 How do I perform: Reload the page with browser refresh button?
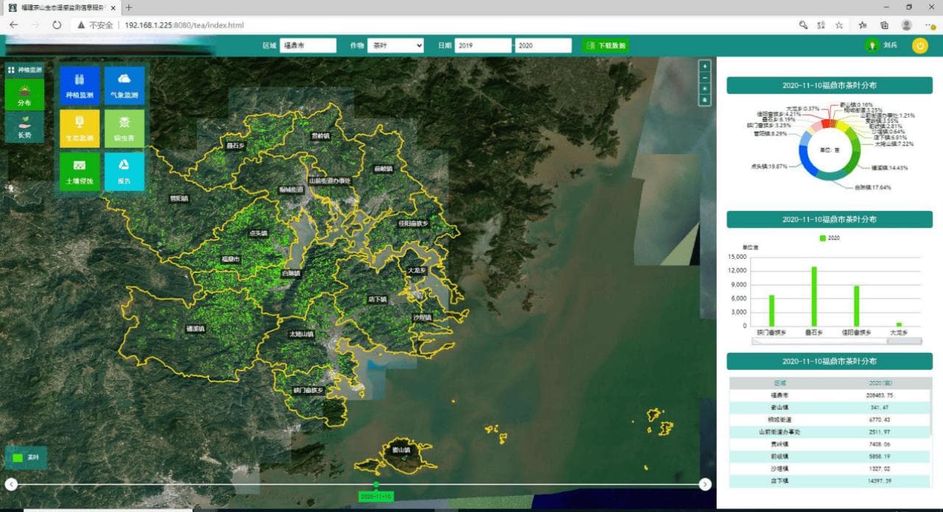57,24
